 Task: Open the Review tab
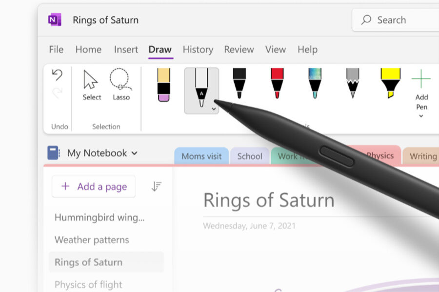[x=239, y=50]
